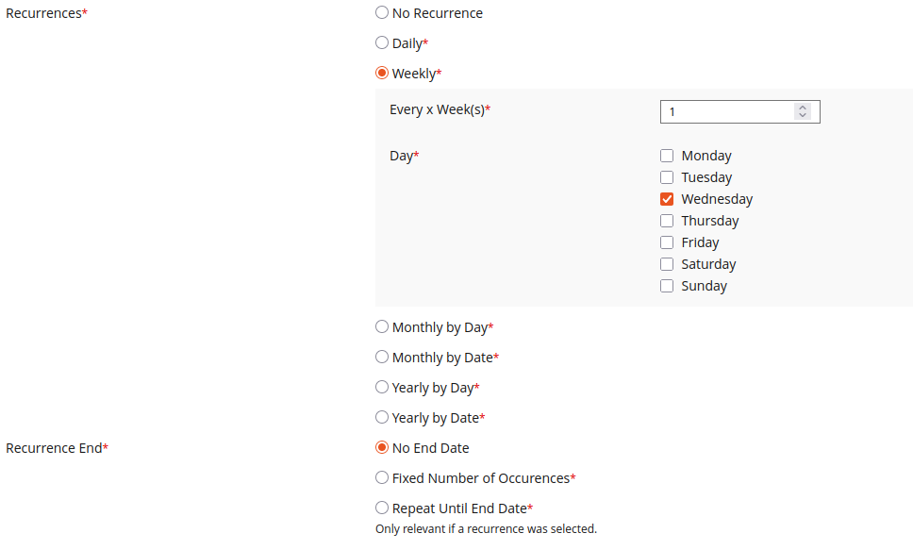Enable the Saturday checkbox
Screen dimensions: 913x550
click(x=667, y=264)
